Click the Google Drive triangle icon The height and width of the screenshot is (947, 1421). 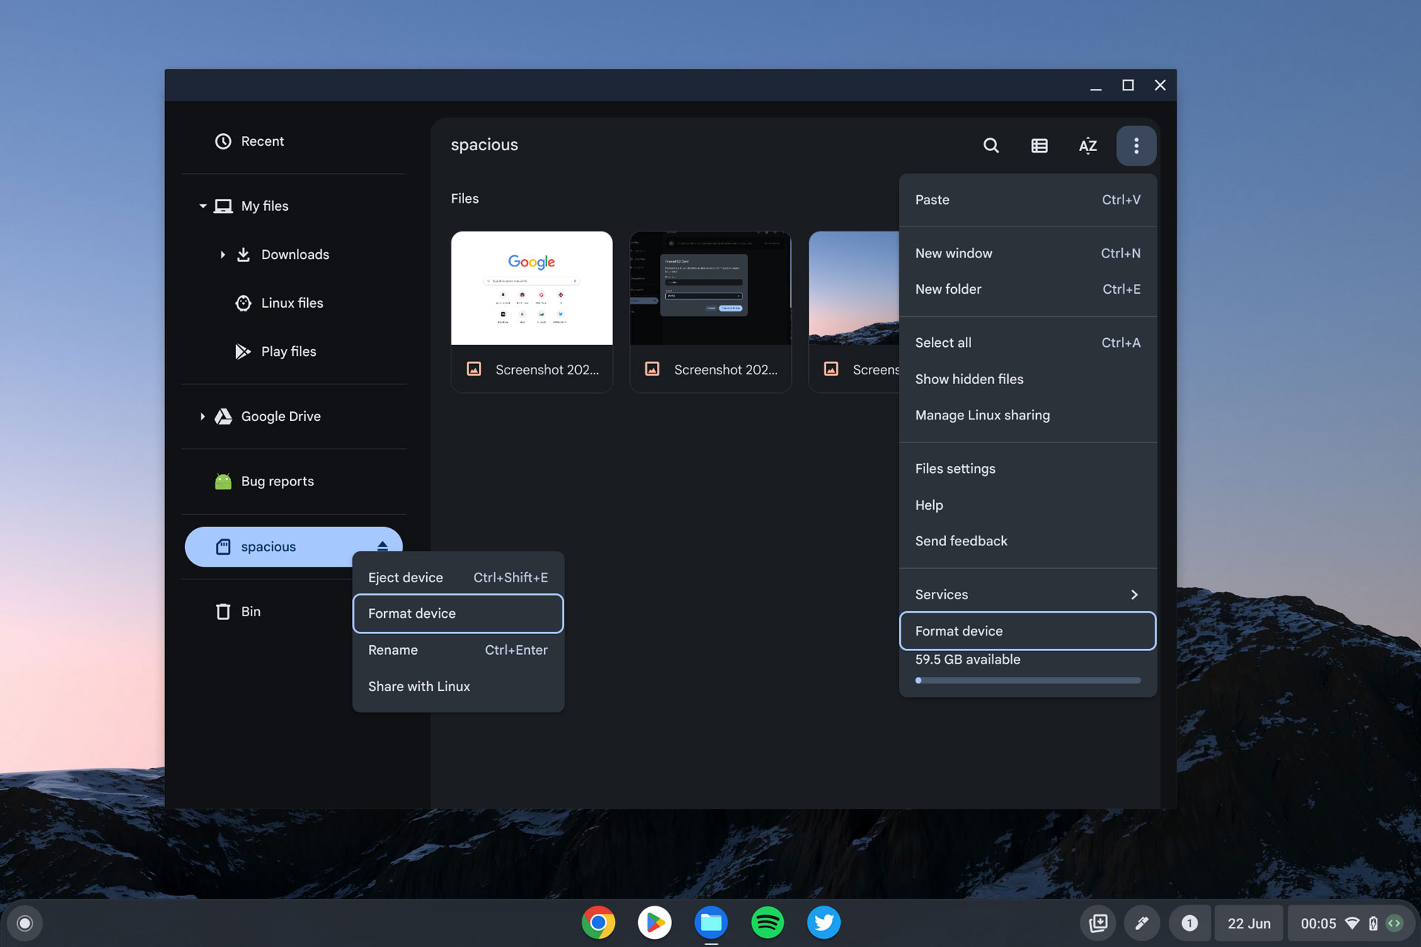(x=223, y=417)
